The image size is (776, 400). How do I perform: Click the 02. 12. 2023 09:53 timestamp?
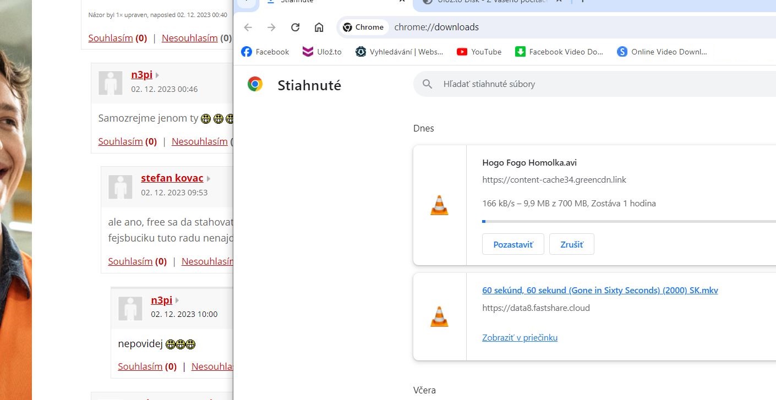[174, 193]
